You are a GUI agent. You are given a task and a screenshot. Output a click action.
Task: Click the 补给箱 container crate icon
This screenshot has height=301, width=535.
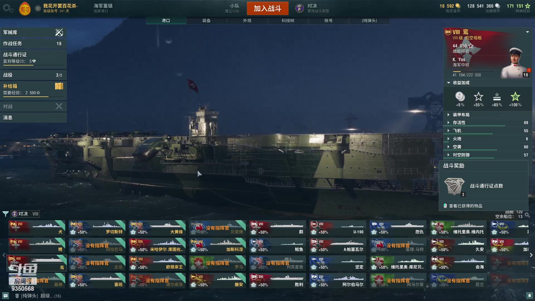pyautogui.click(x=59, y=86)
